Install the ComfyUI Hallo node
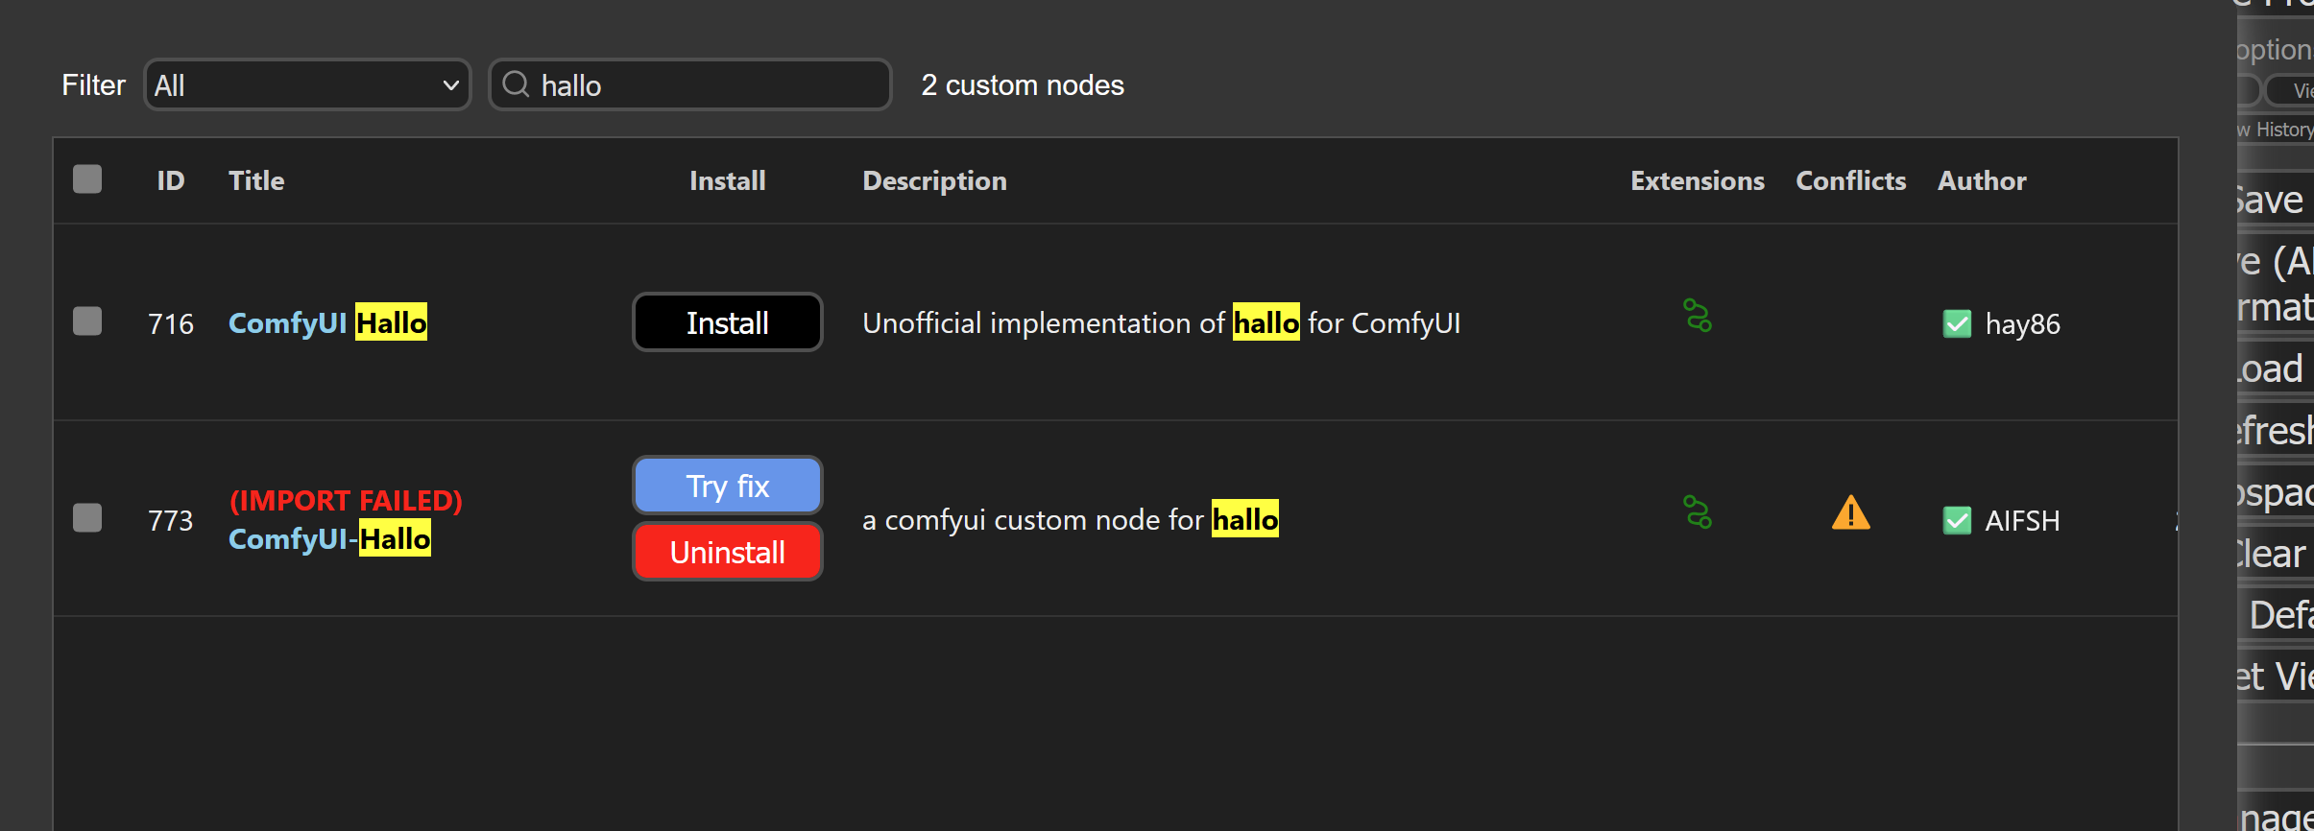 click(728, 322)
